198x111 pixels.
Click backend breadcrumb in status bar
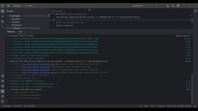coord(18,106)
